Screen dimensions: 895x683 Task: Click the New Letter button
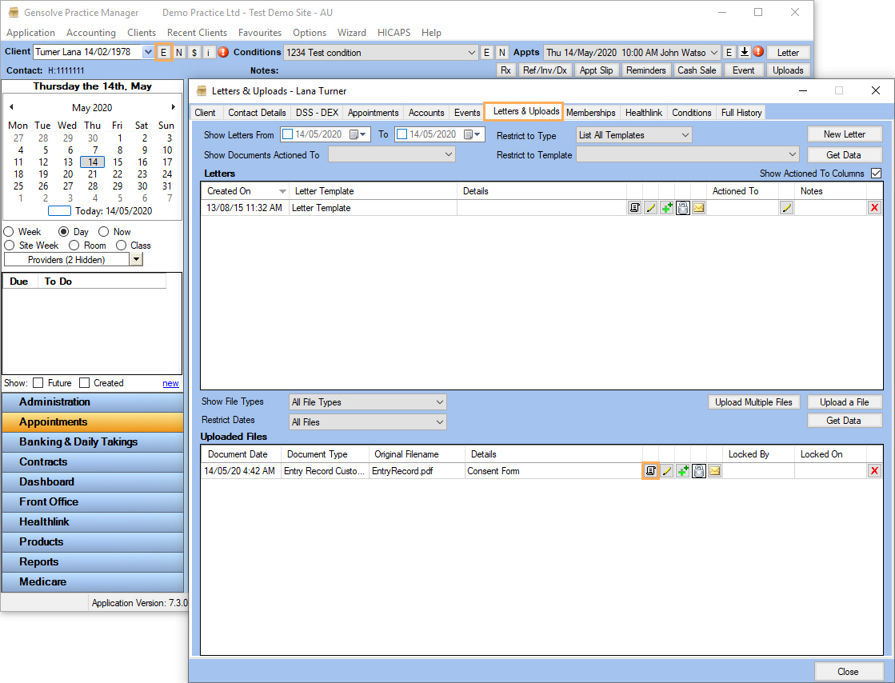click(x=844, y=134)
